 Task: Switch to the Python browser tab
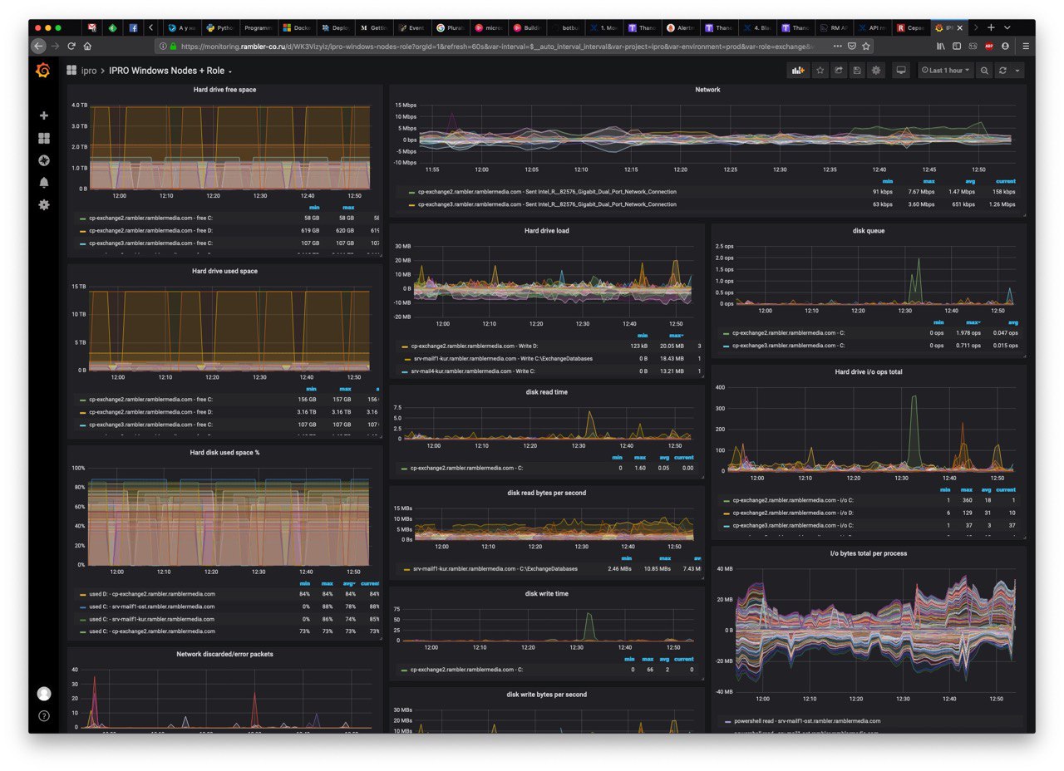coord(222,27)
